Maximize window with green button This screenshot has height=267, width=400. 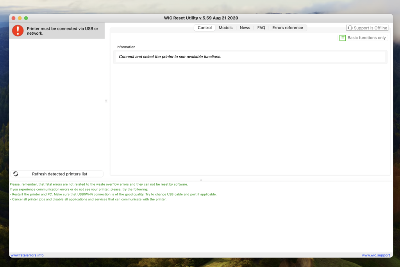pyautogui.click(x=26, y=18)
